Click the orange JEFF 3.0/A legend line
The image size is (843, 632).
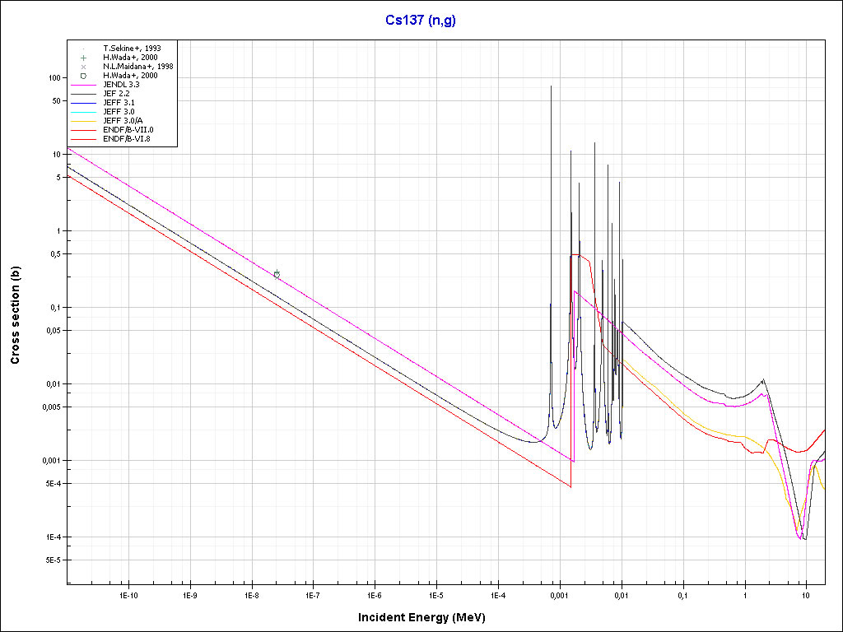click(x=84, y=120)
